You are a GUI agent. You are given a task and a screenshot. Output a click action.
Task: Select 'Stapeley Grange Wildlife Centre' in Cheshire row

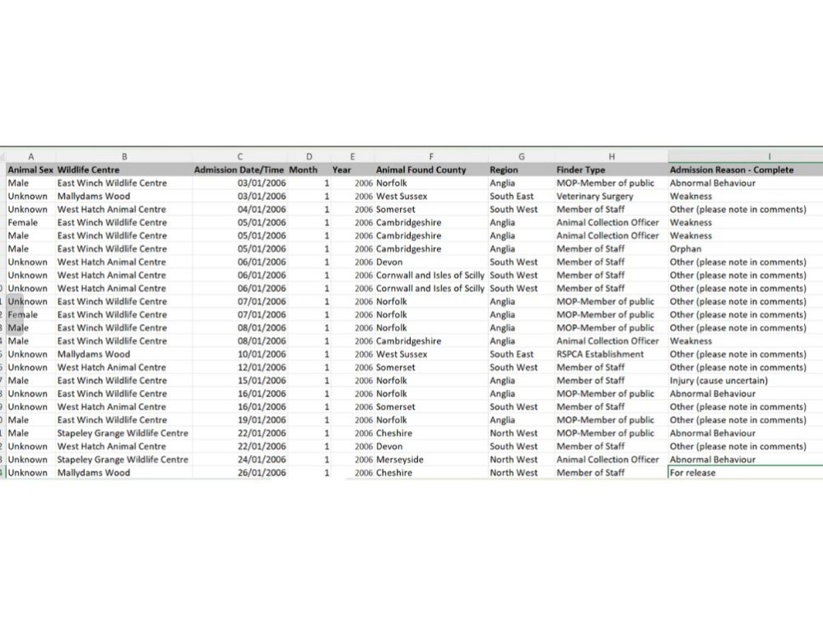pos(124,434)
